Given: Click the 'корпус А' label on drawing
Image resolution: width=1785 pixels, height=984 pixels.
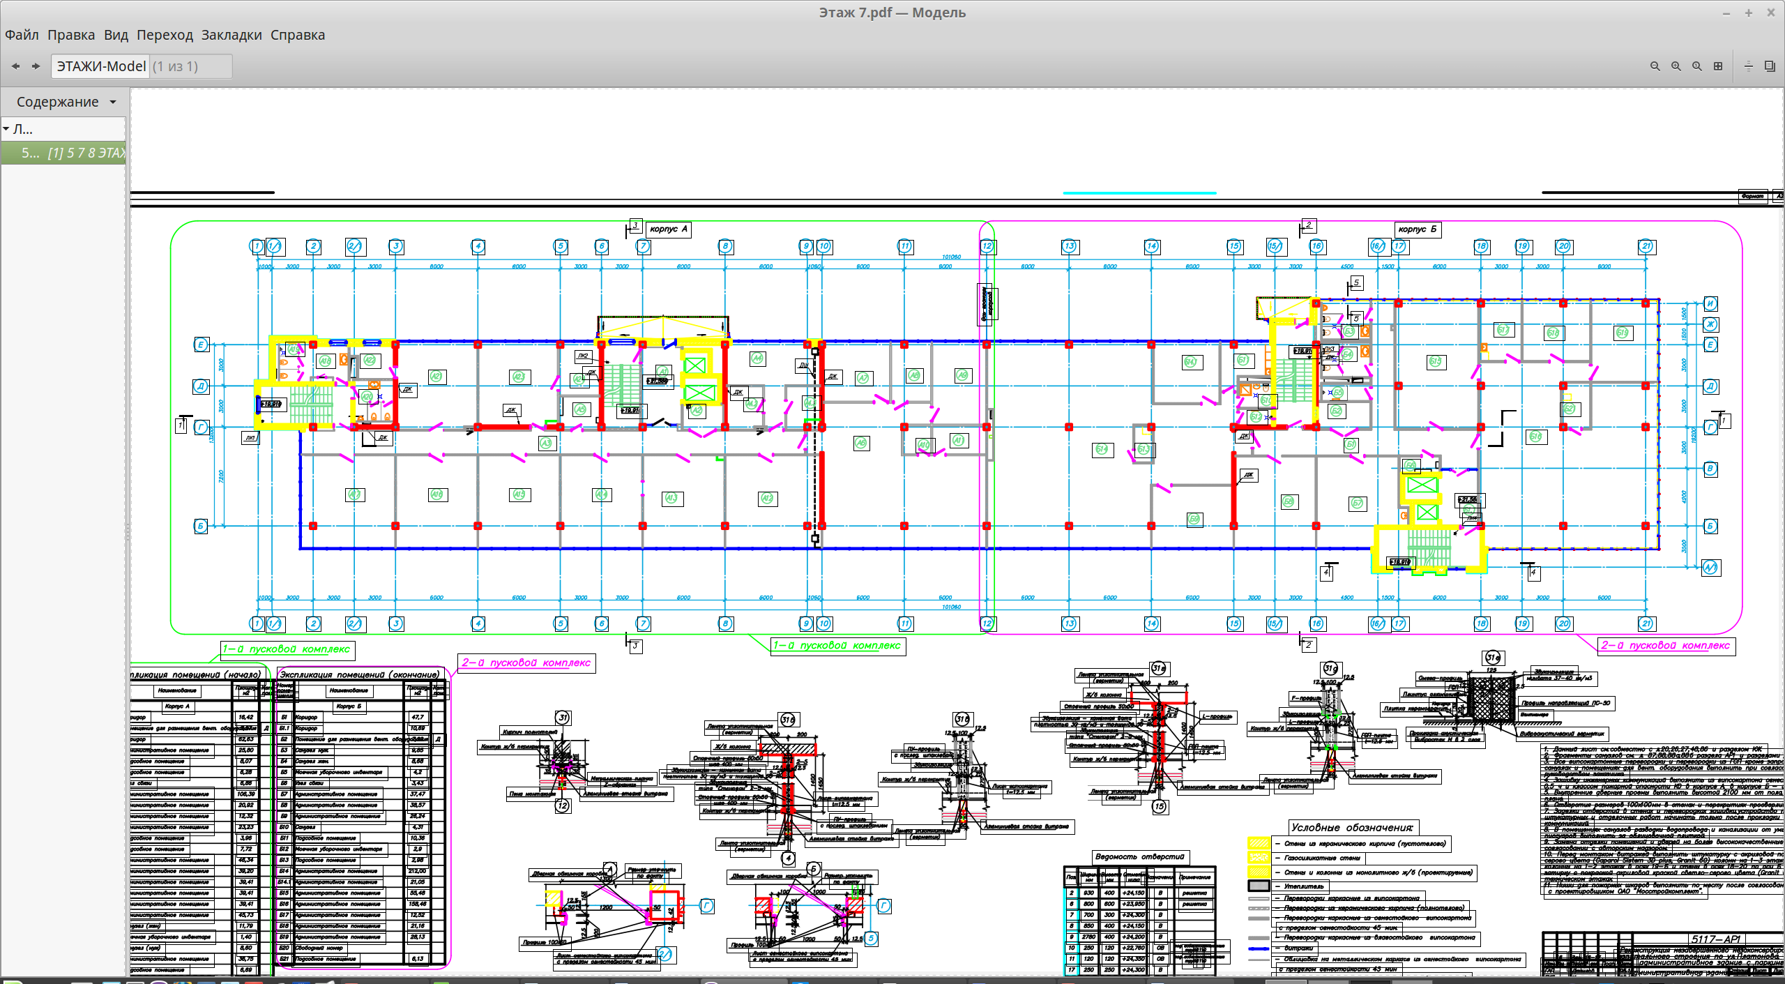Looking at the screenshot, I should [x=669, y=229].
